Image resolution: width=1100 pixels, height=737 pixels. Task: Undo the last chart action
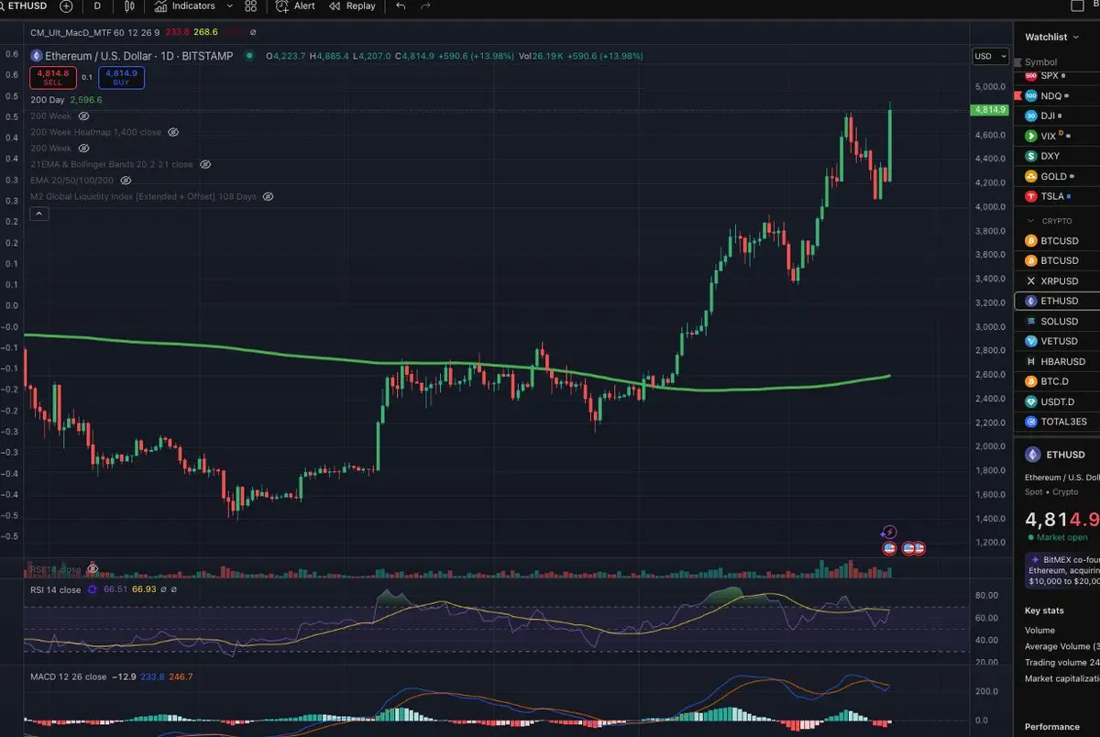pos(401,5)
